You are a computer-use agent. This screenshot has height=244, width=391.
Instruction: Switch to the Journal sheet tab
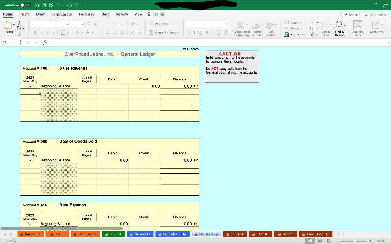tap(113, 234)
